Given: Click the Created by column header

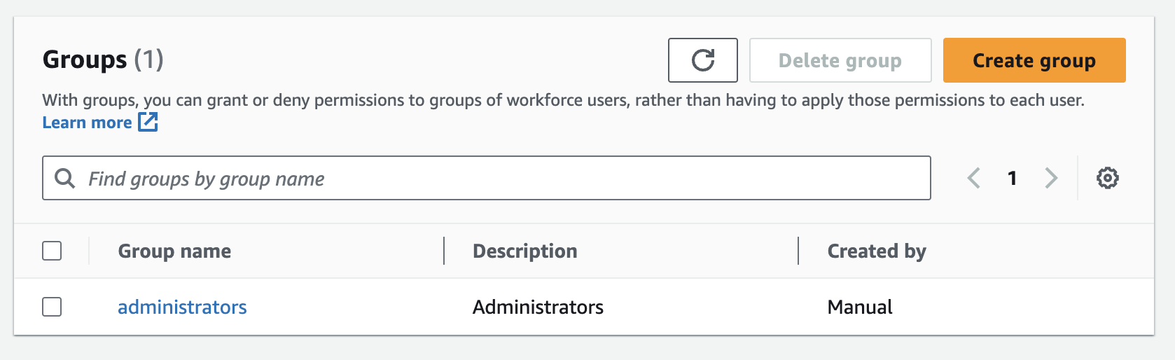Looking at the screenshot, I should click(x=876, y=251).
